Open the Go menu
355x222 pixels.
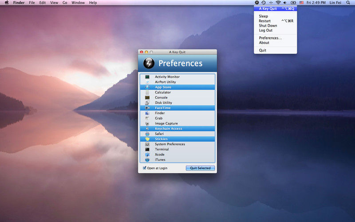(x=65, y=3)
